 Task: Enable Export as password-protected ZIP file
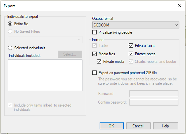tap(94, 73)
